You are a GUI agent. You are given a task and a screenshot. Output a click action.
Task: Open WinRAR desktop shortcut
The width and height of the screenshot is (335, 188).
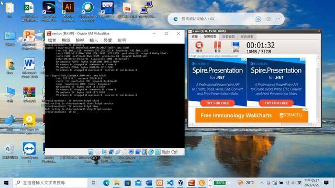[x=29, y=95]
